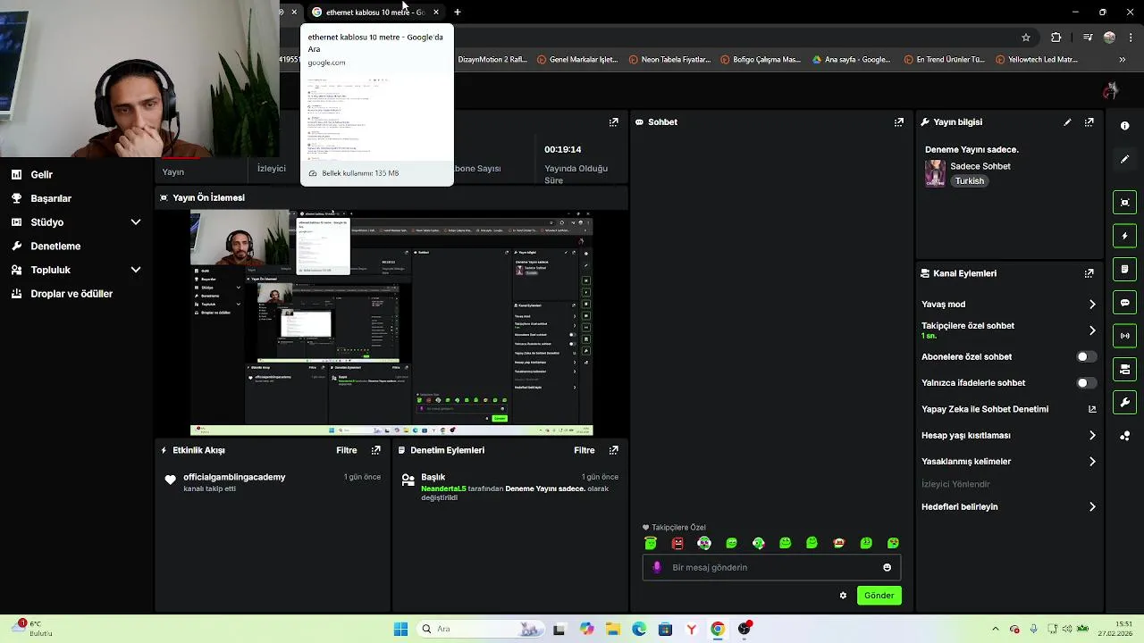Click the chat bubble icon in sidebar
1144x643 pixels.
point(1124,303)
